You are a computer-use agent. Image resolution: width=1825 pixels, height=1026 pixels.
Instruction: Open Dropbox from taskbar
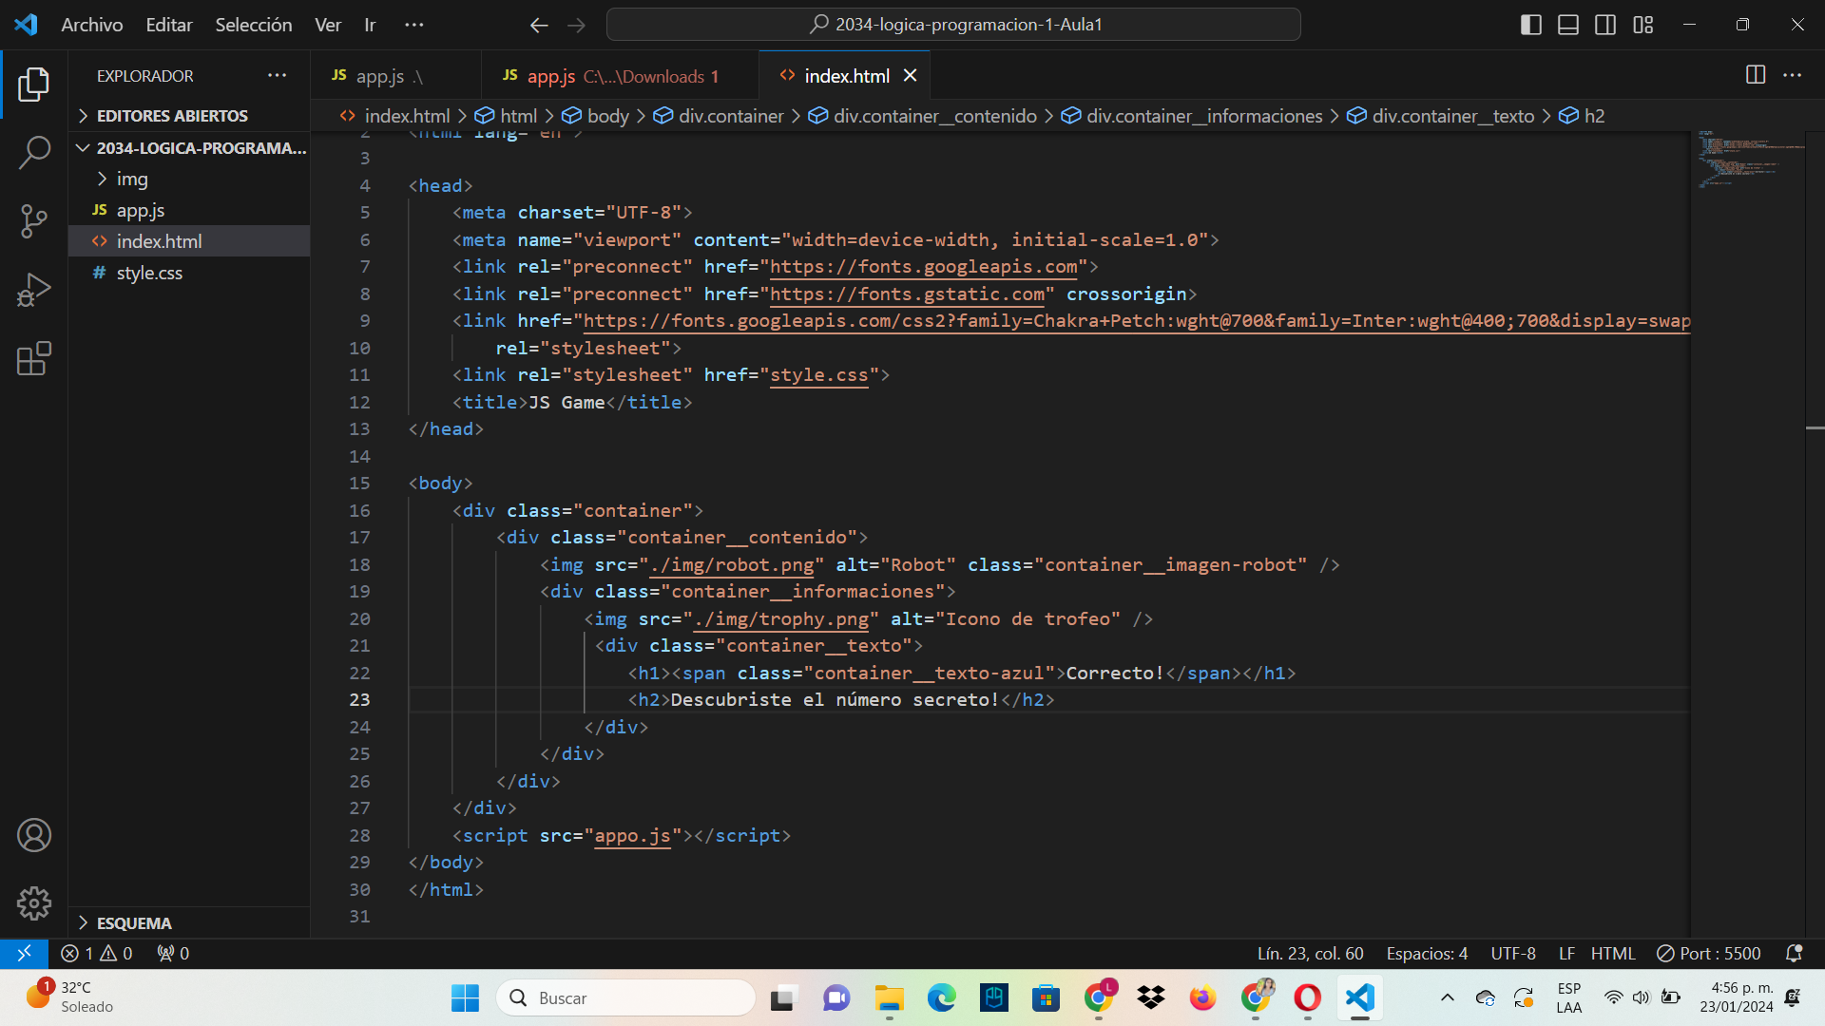(1151, 997)
